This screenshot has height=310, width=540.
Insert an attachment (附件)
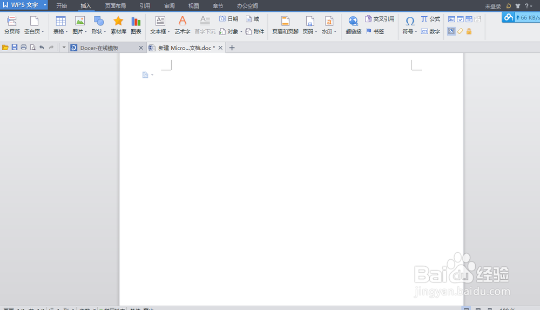[255, 31]
